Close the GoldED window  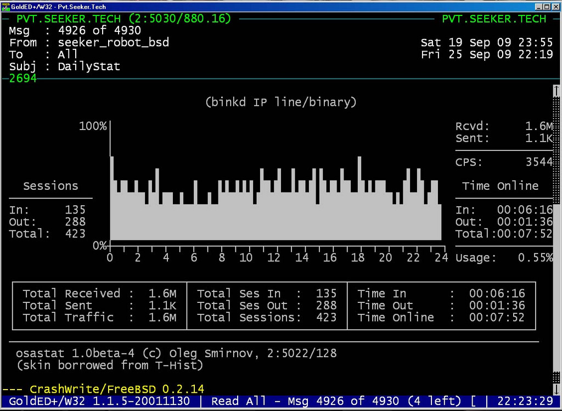coord(555,5)
